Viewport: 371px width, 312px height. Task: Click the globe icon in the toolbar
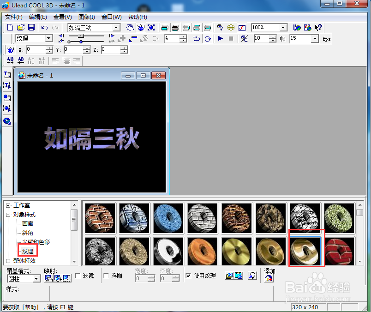pyautogui.click(x=231, y=27)
